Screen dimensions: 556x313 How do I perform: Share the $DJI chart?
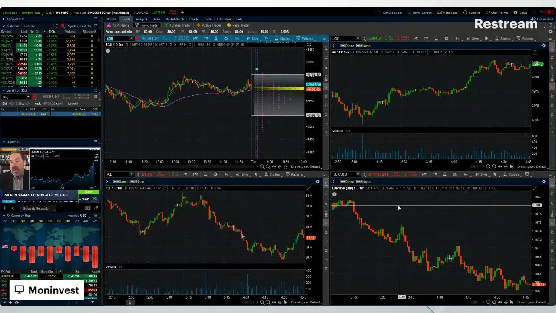point(195,39)
